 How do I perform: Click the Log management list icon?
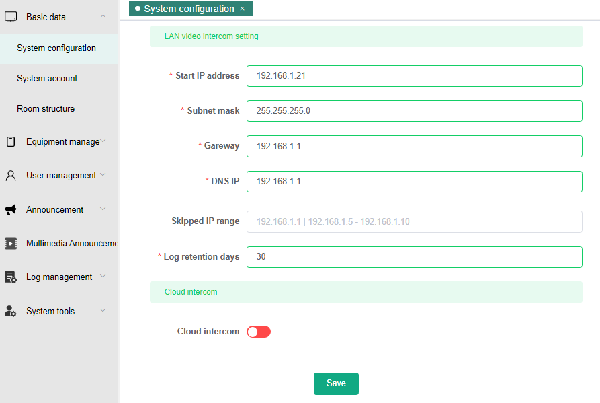coord(11,277)
